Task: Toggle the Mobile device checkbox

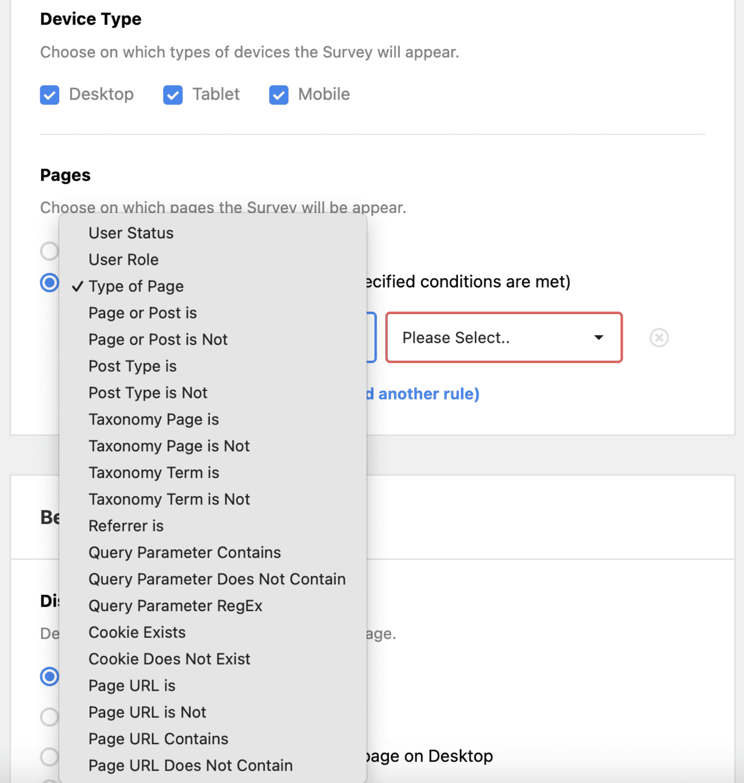Action: [279, 94]
